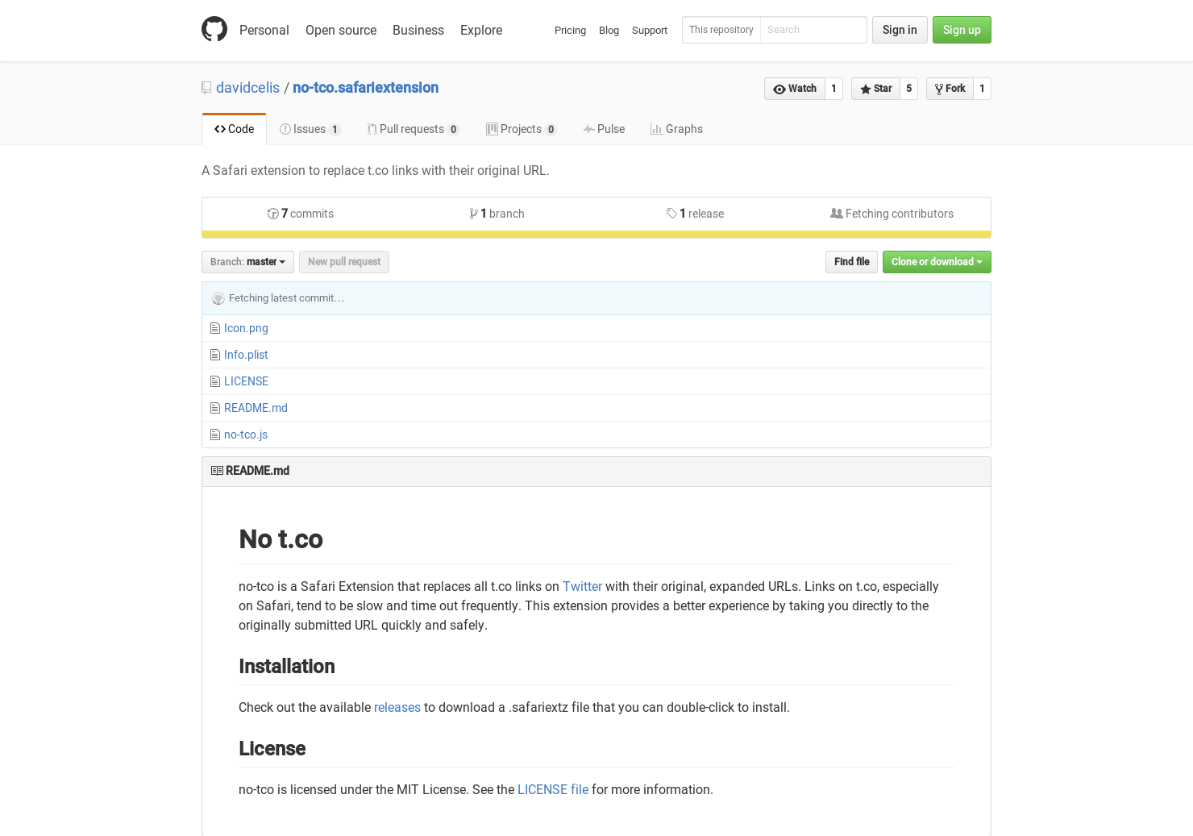Click the green Sign up button
The height and width of the screenshot is (836, 1193).
962,30
